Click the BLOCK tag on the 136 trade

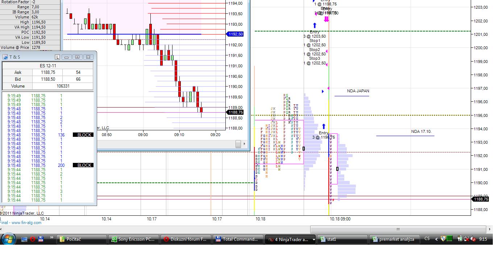(83, 135)
